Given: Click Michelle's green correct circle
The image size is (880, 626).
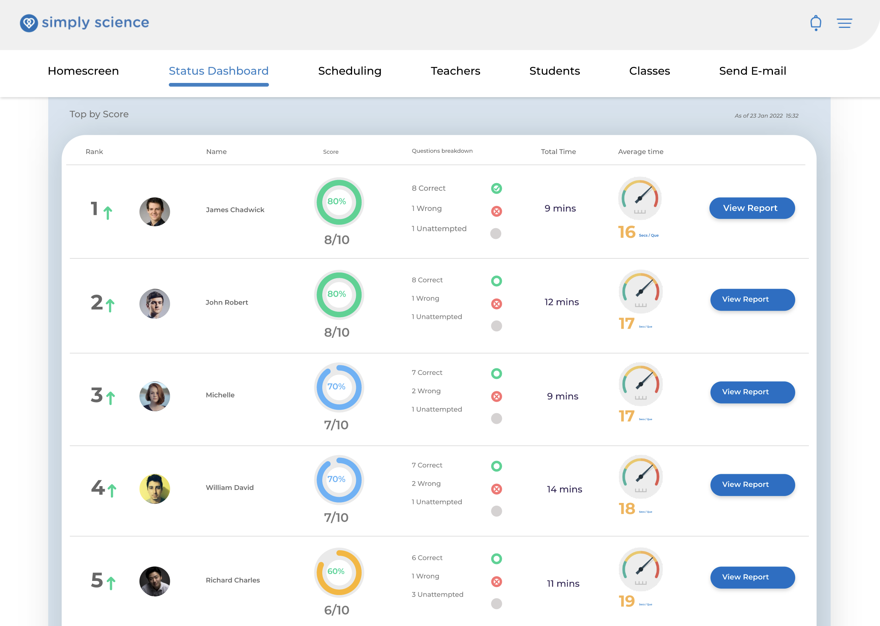Looking at the screenshot, I should click(497, 373).
